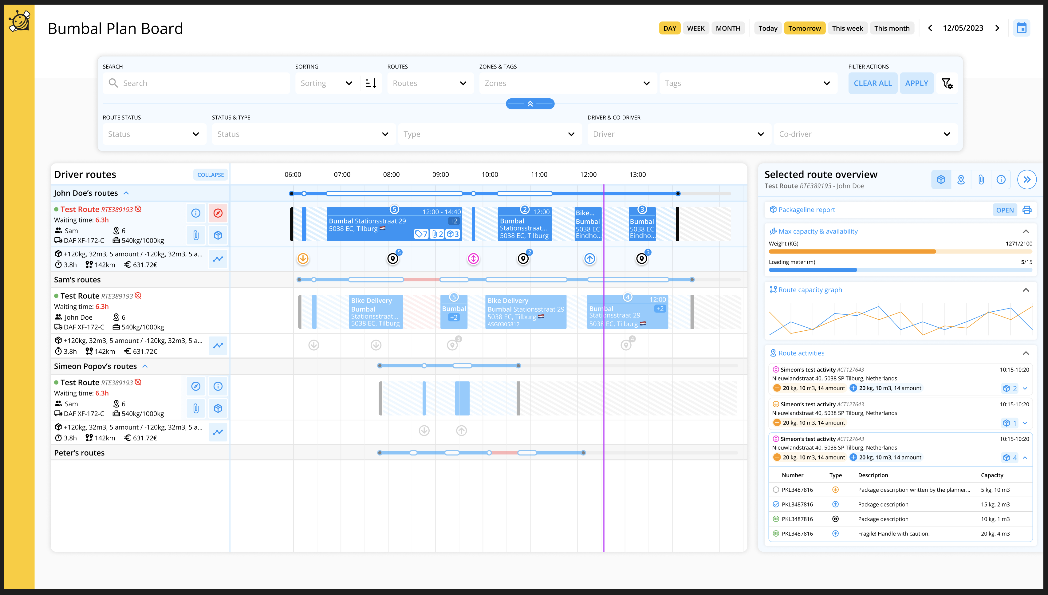Screen dimensions: 1048x595
Task: Collapse Max capacity & availability section
Action: (1026, 232)
